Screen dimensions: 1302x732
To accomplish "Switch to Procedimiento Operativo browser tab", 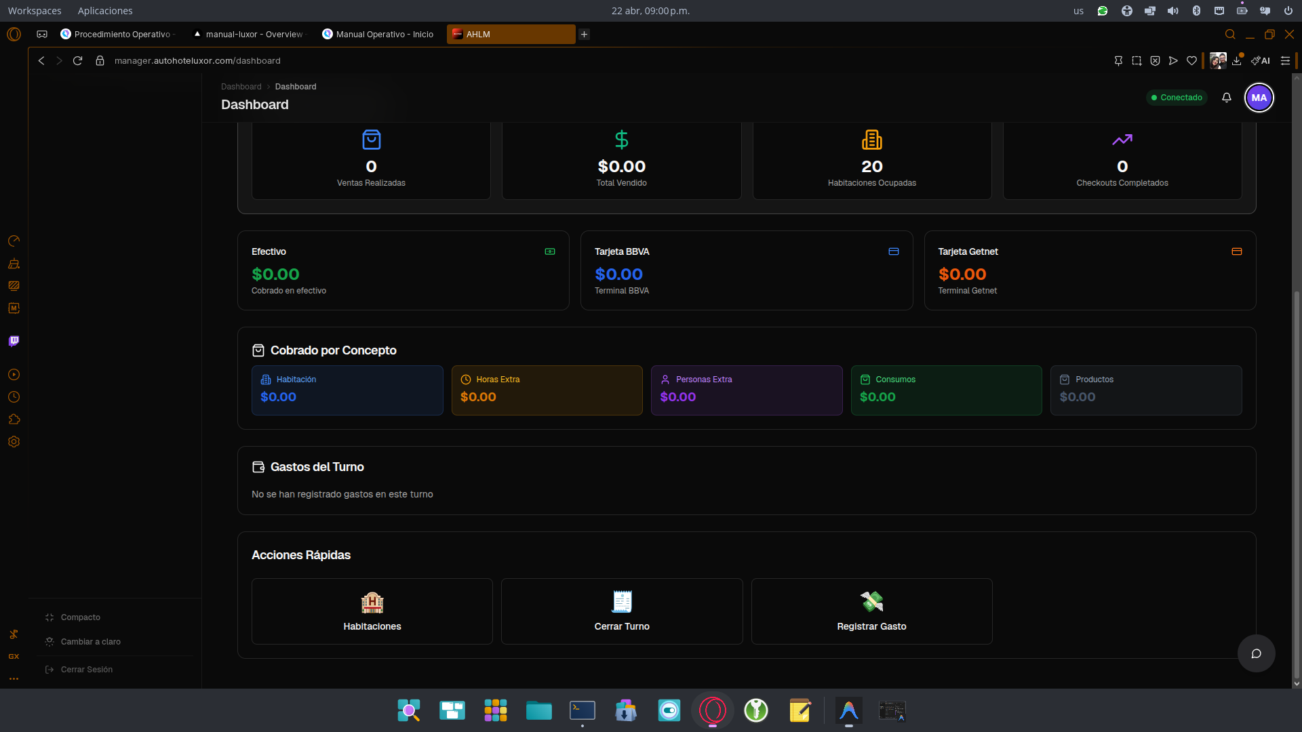I will point(117,35).
